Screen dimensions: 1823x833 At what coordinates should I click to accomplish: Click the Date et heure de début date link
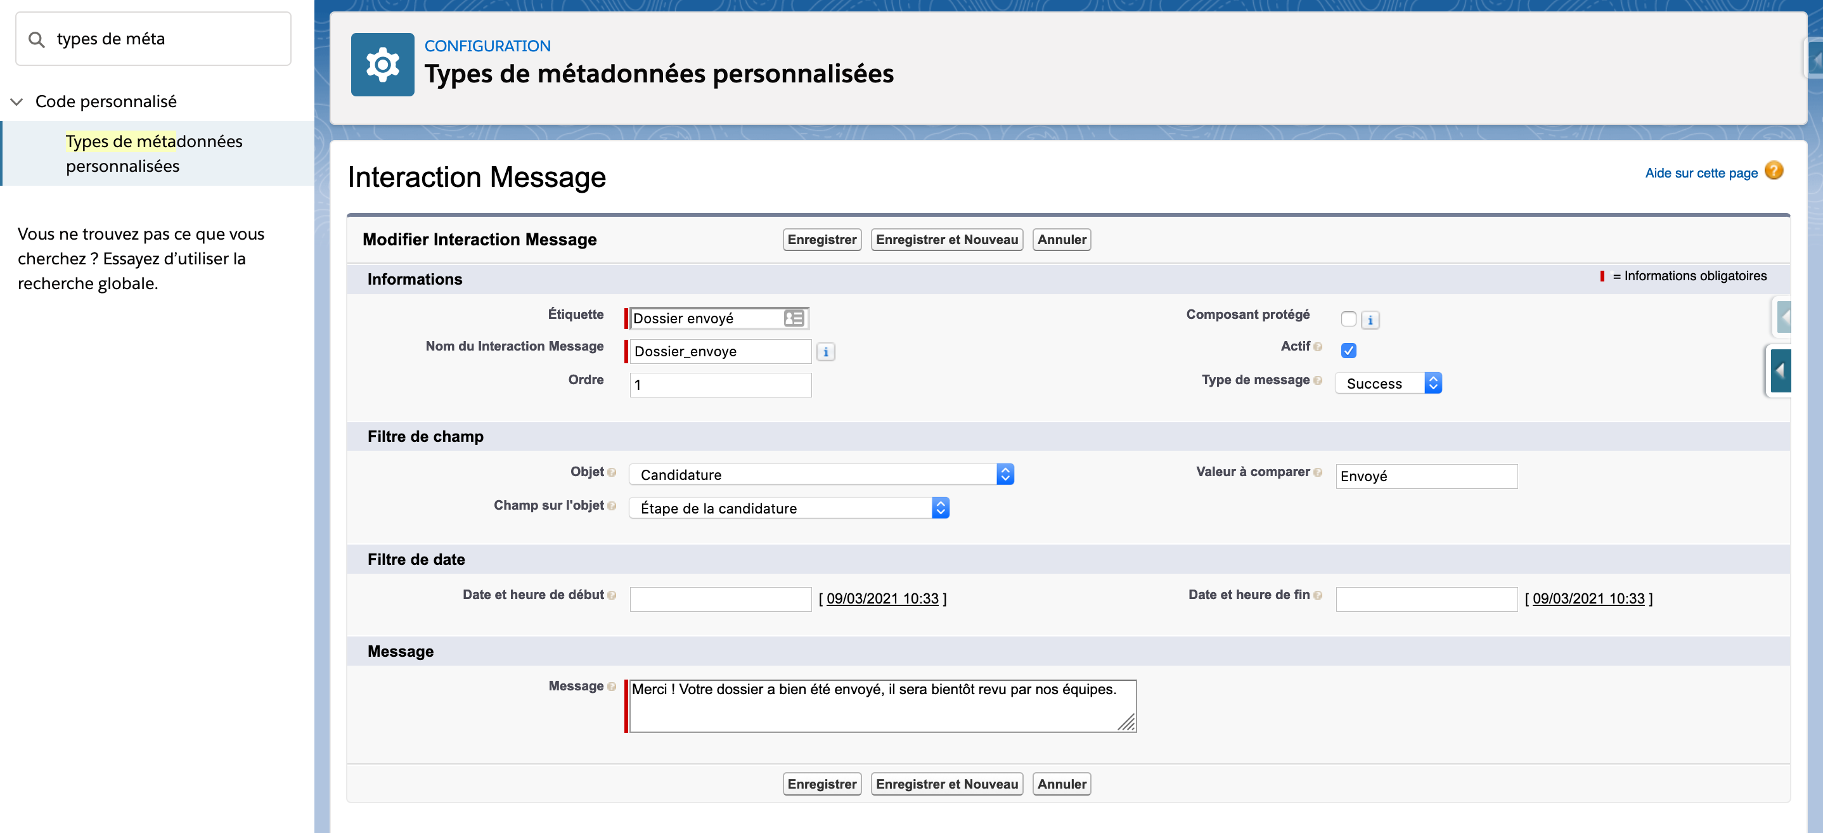click(881, 598)
